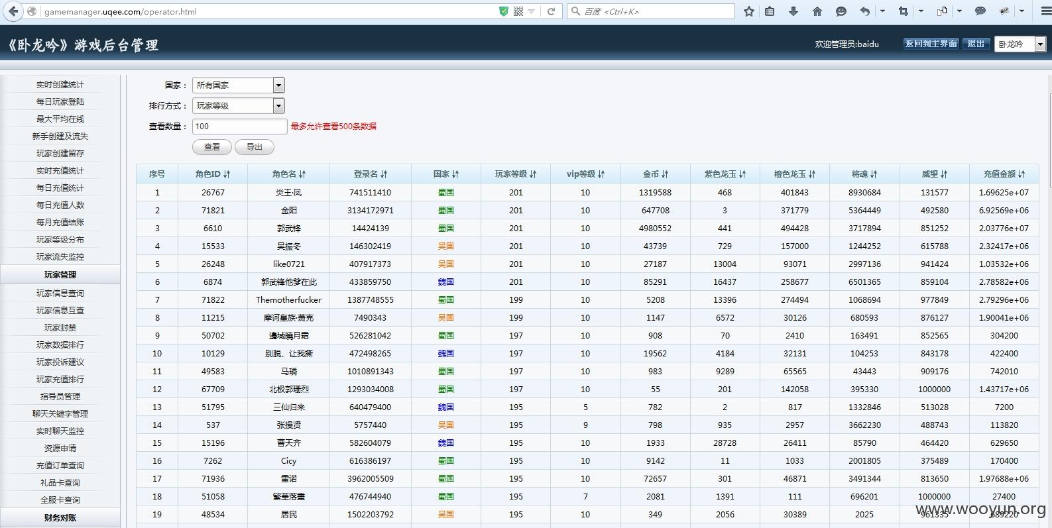Sort table by 登录名 column arrows

coord(384,174)
